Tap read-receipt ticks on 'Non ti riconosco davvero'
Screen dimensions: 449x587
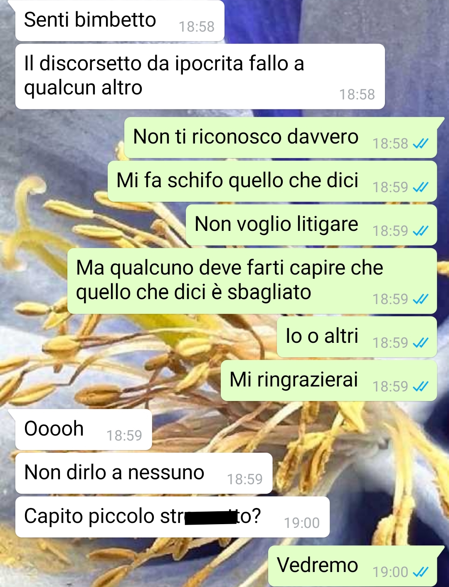point(420,144)
